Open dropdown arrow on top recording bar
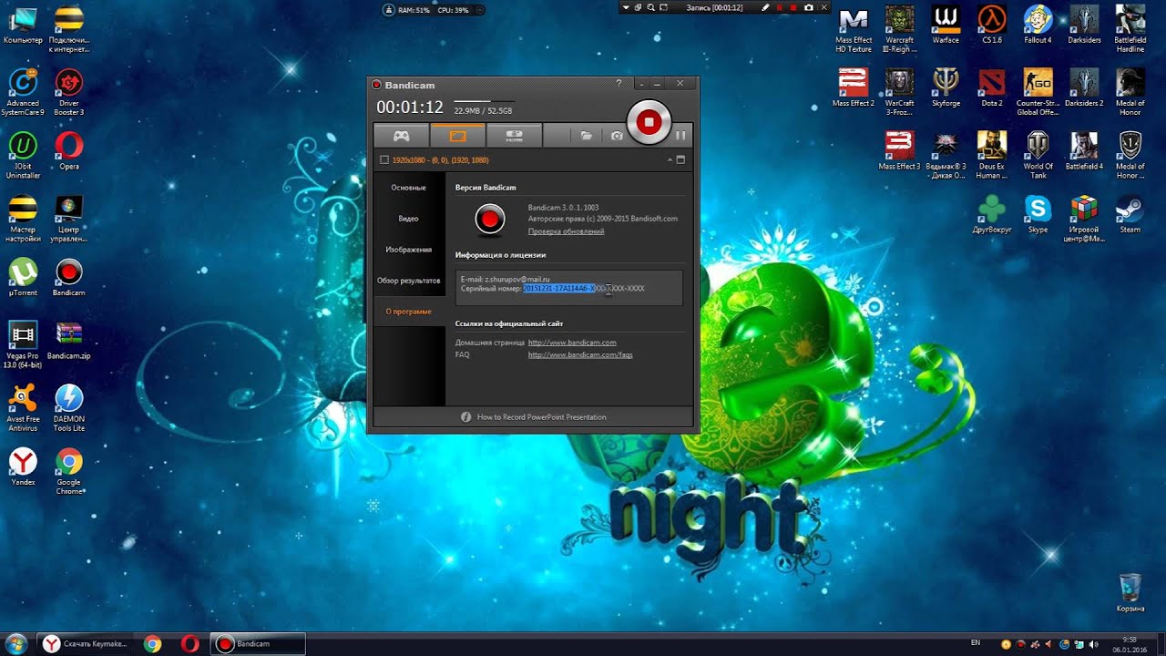The image size is (1166, 656). pos(626,7)
